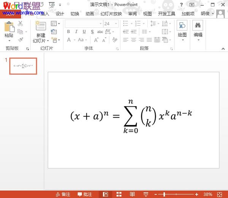Click the Format Painter brush icon
This screenshot has height=198, width=228.
(21, 39)
